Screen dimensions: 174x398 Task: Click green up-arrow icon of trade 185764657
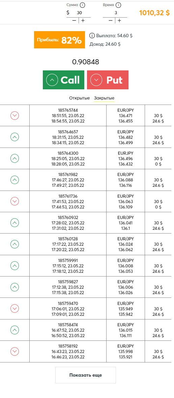pos(15,137)
